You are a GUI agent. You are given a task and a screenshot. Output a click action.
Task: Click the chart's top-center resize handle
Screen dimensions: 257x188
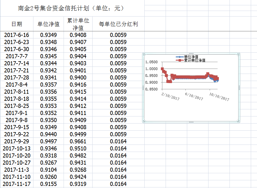(x=191, y=54)
